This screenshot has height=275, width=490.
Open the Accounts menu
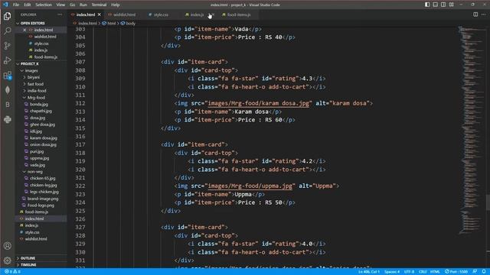click(x=7, y=246)
